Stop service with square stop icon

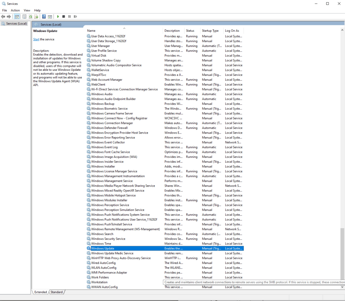click(x=64, y=17)
